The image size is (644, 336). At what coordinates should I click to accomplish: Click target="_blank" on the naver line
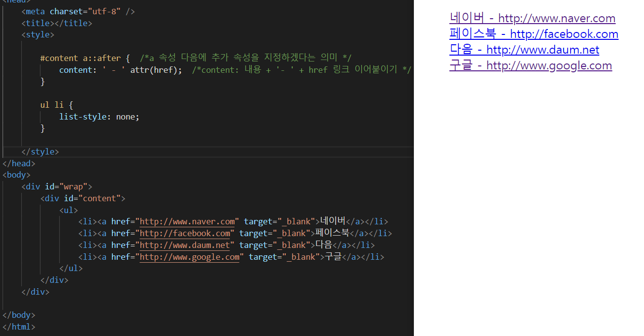point(279,221)
